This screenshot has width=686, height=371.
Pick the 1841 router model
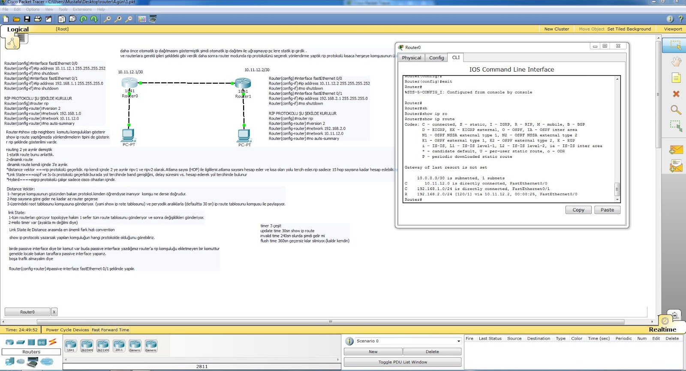point(71,346)
